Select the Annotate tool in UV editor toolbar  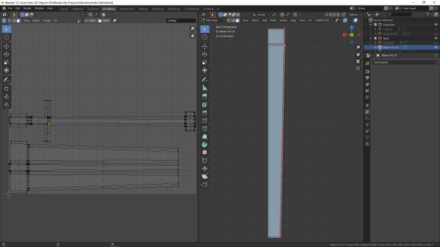[x=7, y=80]
